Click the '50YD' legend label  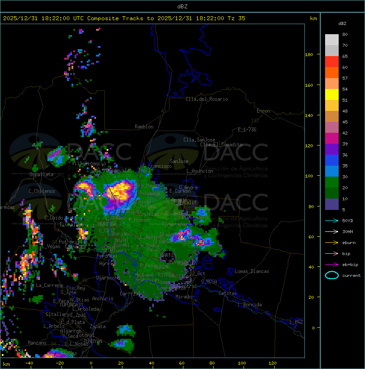click(347, 220)
